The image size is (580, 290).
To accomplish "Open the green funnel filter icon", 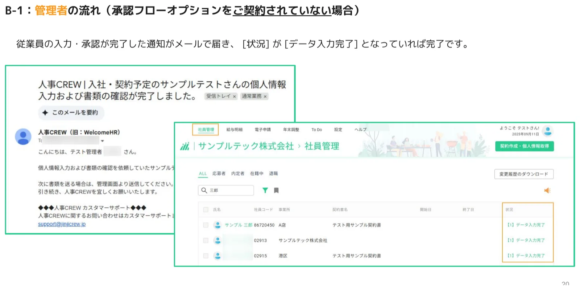I will [265, 190].
